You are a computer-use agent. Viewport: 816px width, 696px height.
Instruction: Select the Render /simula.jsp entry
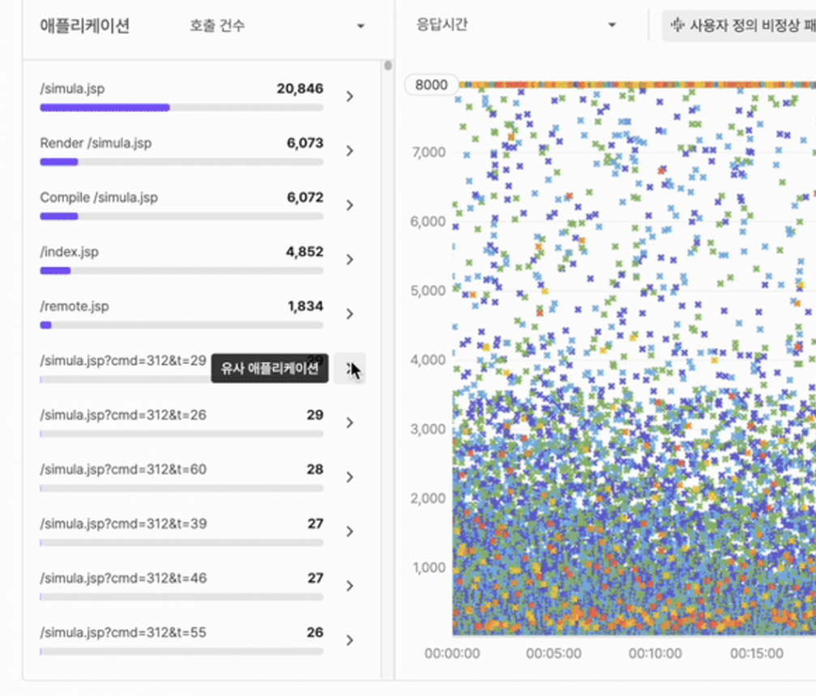[x=96, y=143]
